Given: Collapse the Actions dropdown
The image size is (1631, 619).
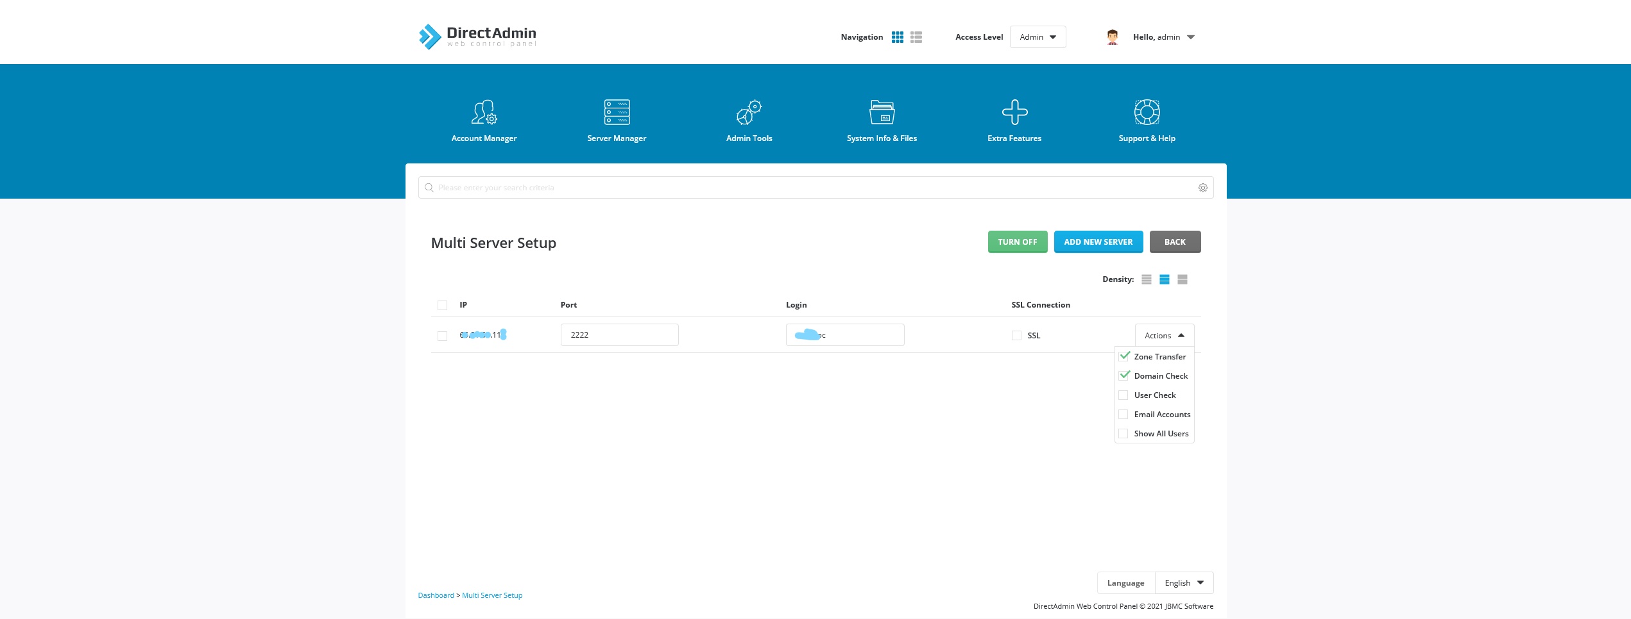Looking at the screenshot, I should click(1164, 336).
